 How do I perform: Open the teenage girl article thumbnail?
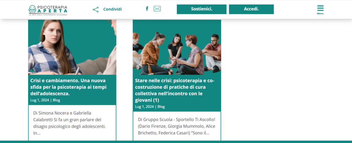click(72, 47)
